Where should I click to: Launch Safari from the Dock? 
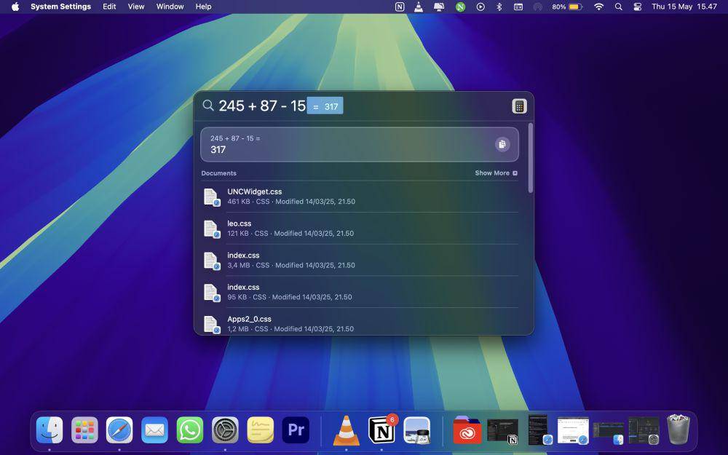click(119, 430)
